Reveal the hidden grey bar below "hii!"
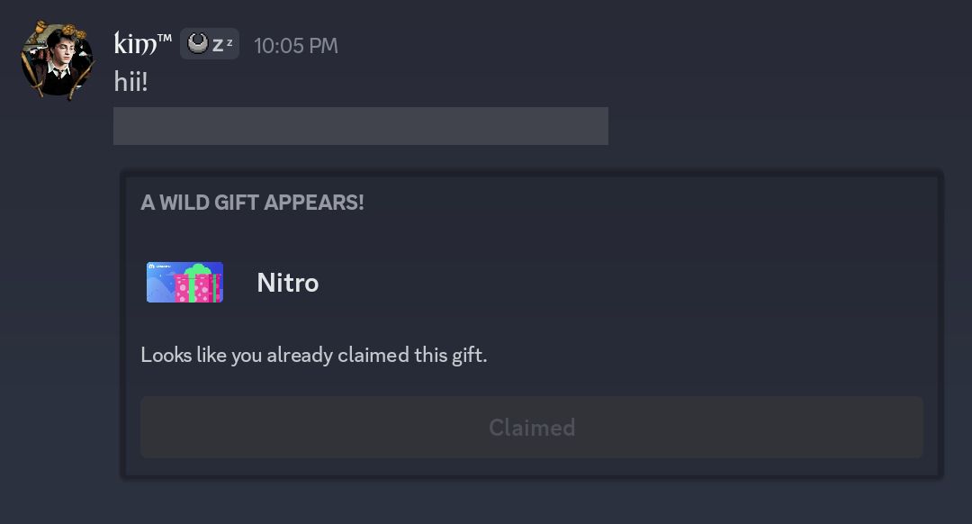The image size is (972, 524). (x=360, y=126)
